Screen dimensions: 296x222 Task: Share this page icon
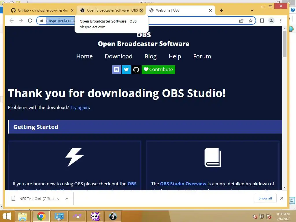coord(241,21)
